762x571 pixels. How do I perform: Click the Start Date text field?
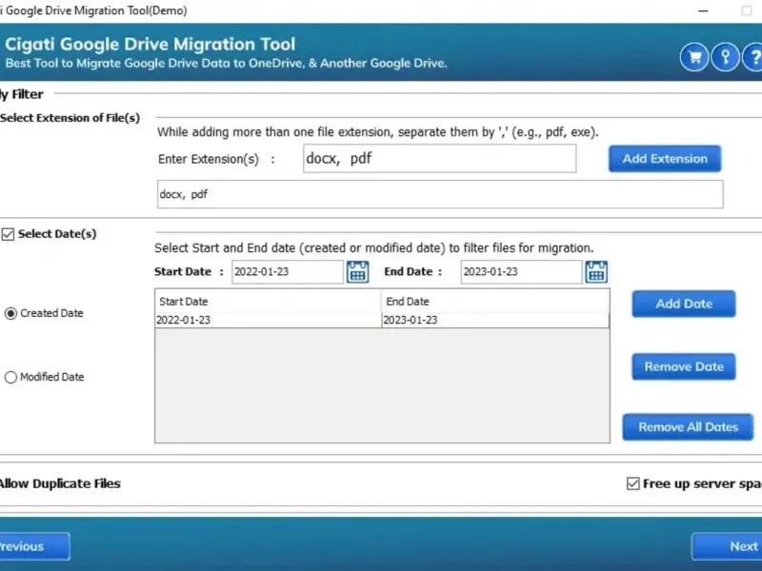click(x=288, y=272)
